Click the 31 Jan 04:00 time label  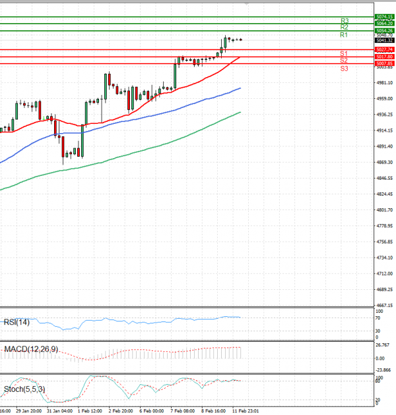(x=59, y=411)
